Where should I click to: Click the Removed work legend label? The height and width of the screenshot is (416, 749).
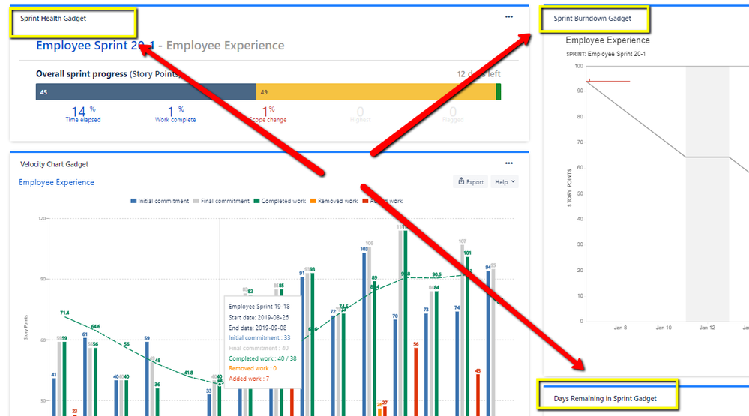[x=337, y=201]
